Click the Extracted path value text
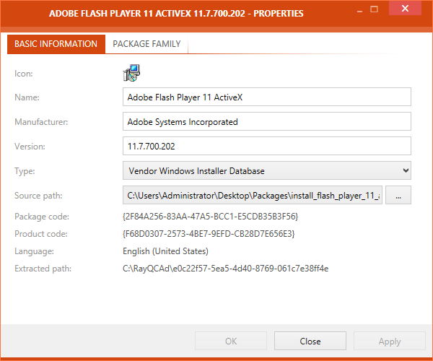Image resolution: width=433 pixels, height=361 pixels. point(225,269)
